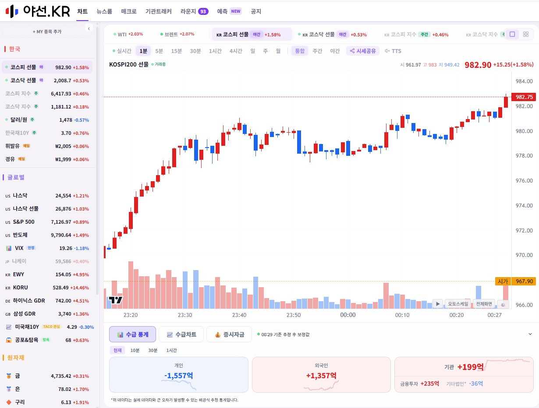This screenshot has width=539, height=408.
Task: Collapse the left sidebar with chevron
Action: pos(89,28)
